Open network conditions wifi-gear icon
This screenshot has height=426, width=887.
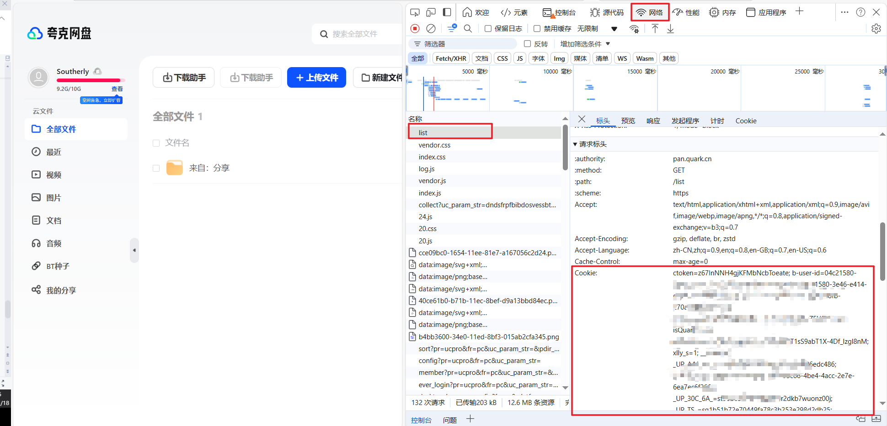[x=634, y=29]
